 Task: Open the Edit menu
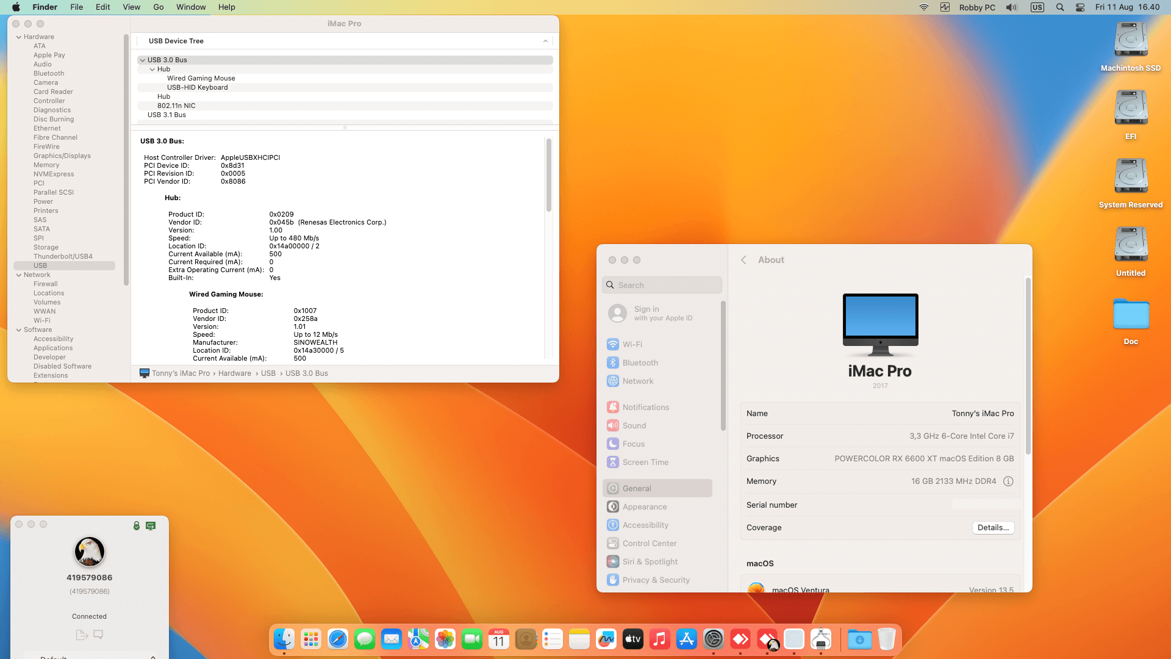click(x=103, y=7)
